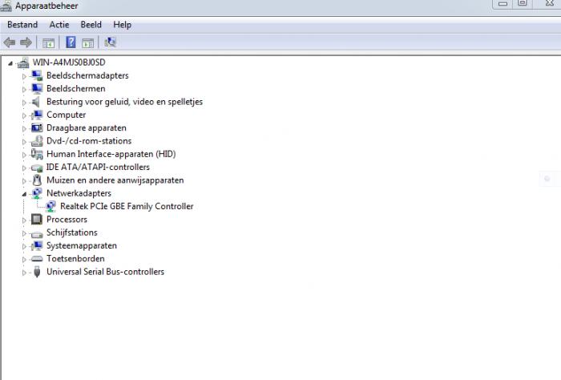Click the Computer category icon
The image size is (561, 380).
(x=37, y=115)
